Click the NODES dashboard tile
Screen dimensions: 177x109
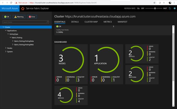point(71,64)
